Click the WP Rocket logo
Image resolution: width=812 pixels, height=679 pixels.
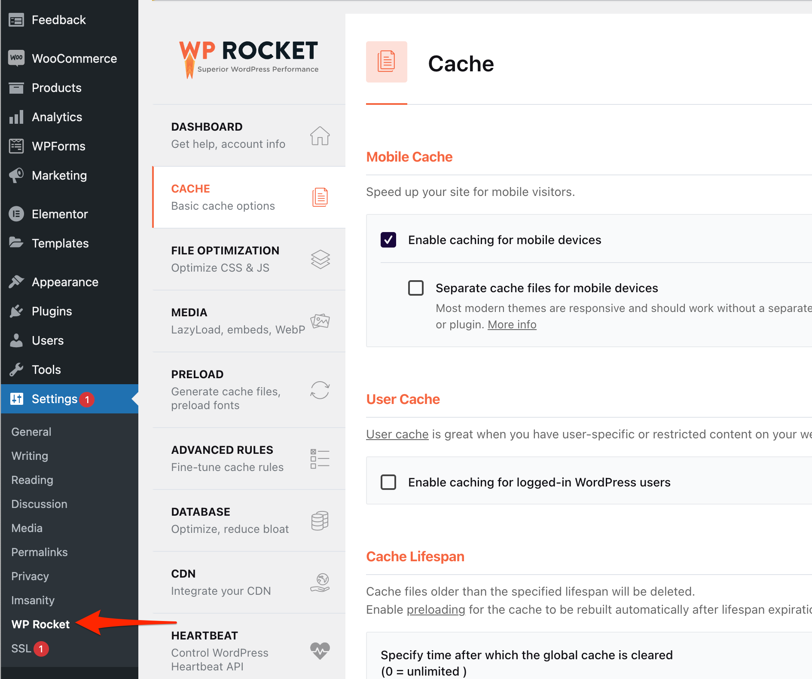pyautogui.click(x=249, y=59)
